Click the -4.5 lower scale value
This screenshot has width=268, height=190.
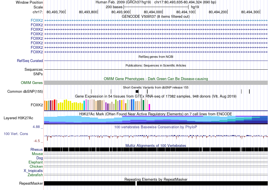point(37,141)
